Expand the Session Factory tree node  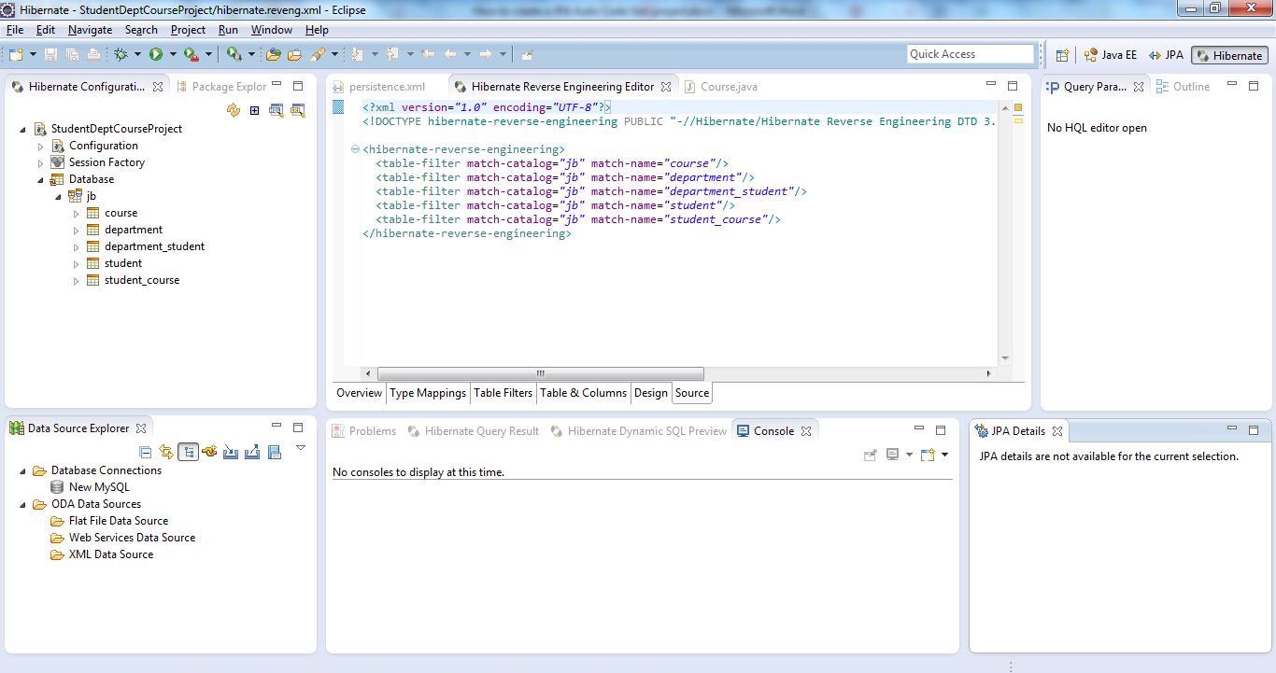(40, 163)
